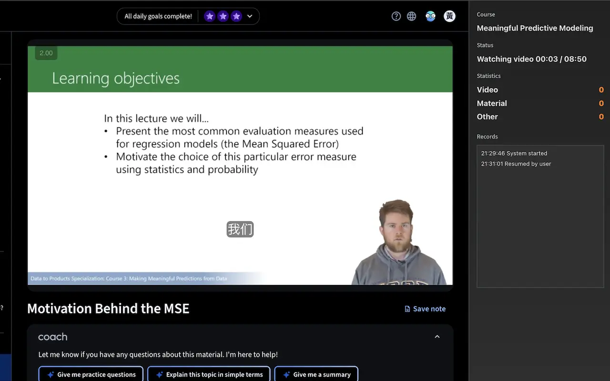610x381 pixels.
Task: Open the user profile avatar 黃
Action: pos(449,16)
